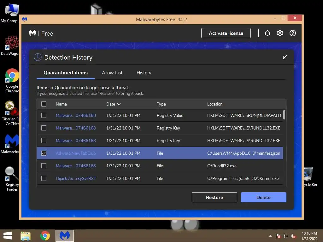Click the Detection History clock icon

tap(38, 57)
